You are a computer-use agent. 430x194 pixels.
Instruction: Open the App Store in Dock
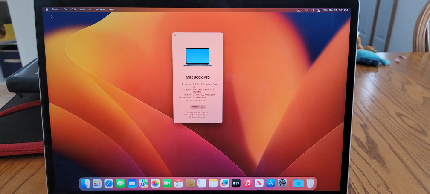[x=270, y=183]
